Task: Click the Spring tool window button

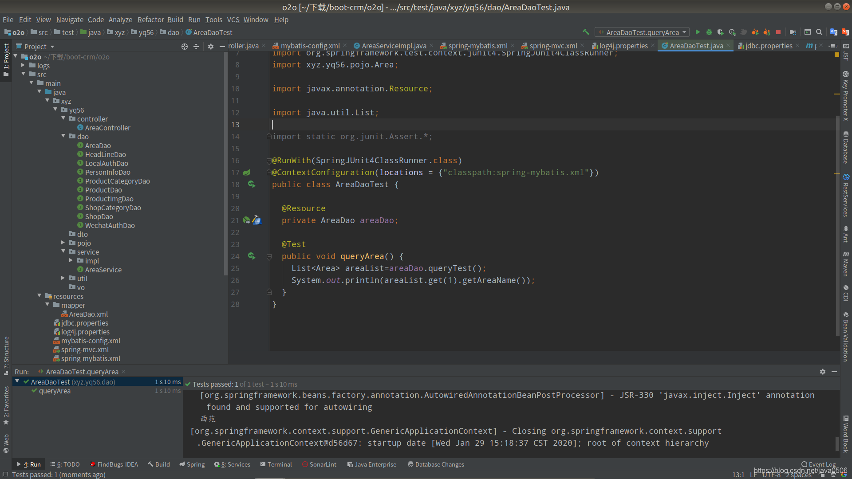Action: (x=192, y=464)
